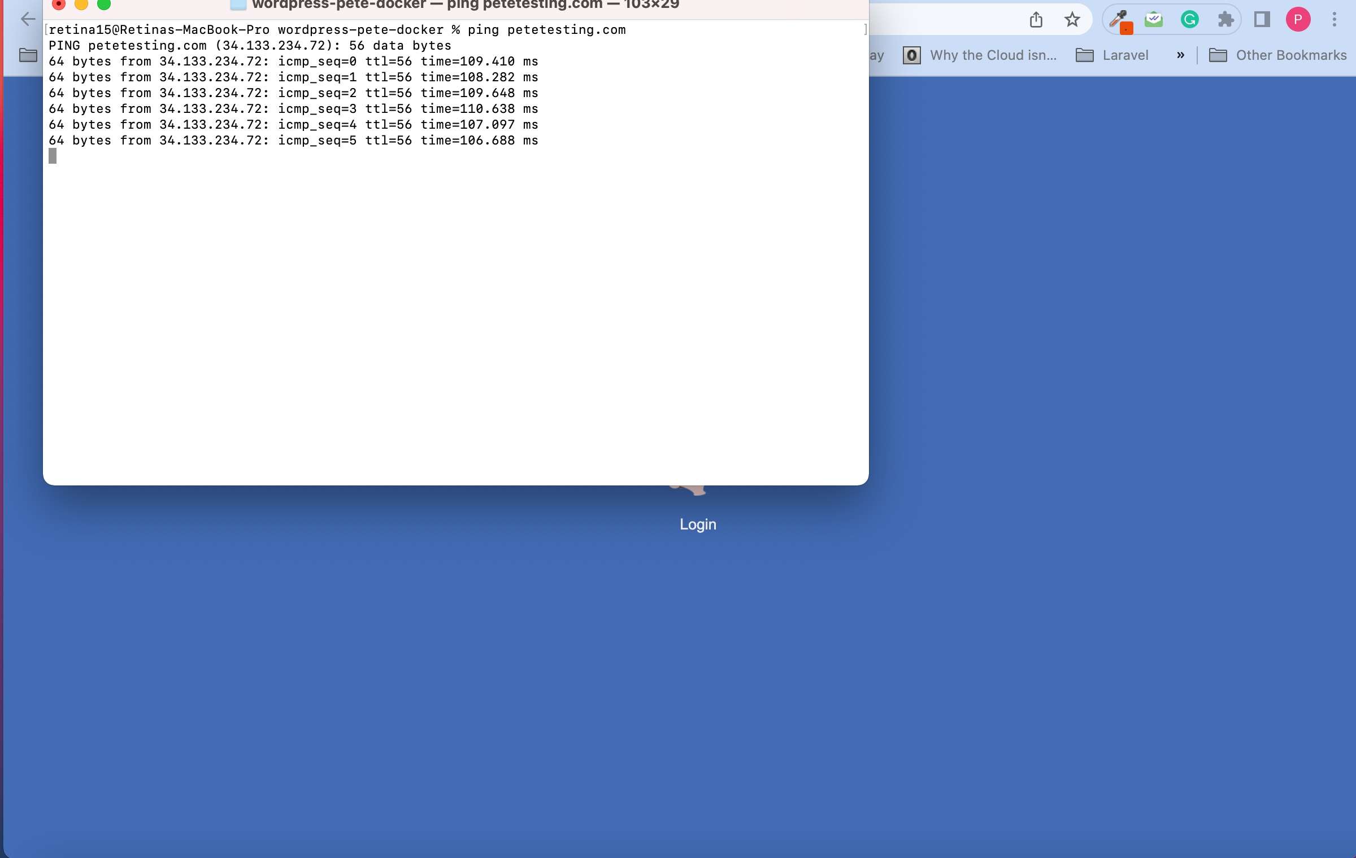Screen dimensions: 1356x858
Task: Expand hidden bookmarks with double chevron
Action: (1180, 55)
